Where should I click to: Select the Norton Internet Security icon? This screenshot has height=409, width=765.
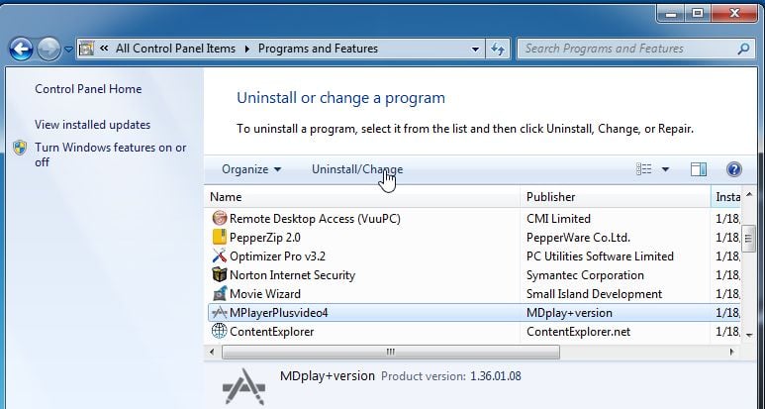click(x=220, y=275)
